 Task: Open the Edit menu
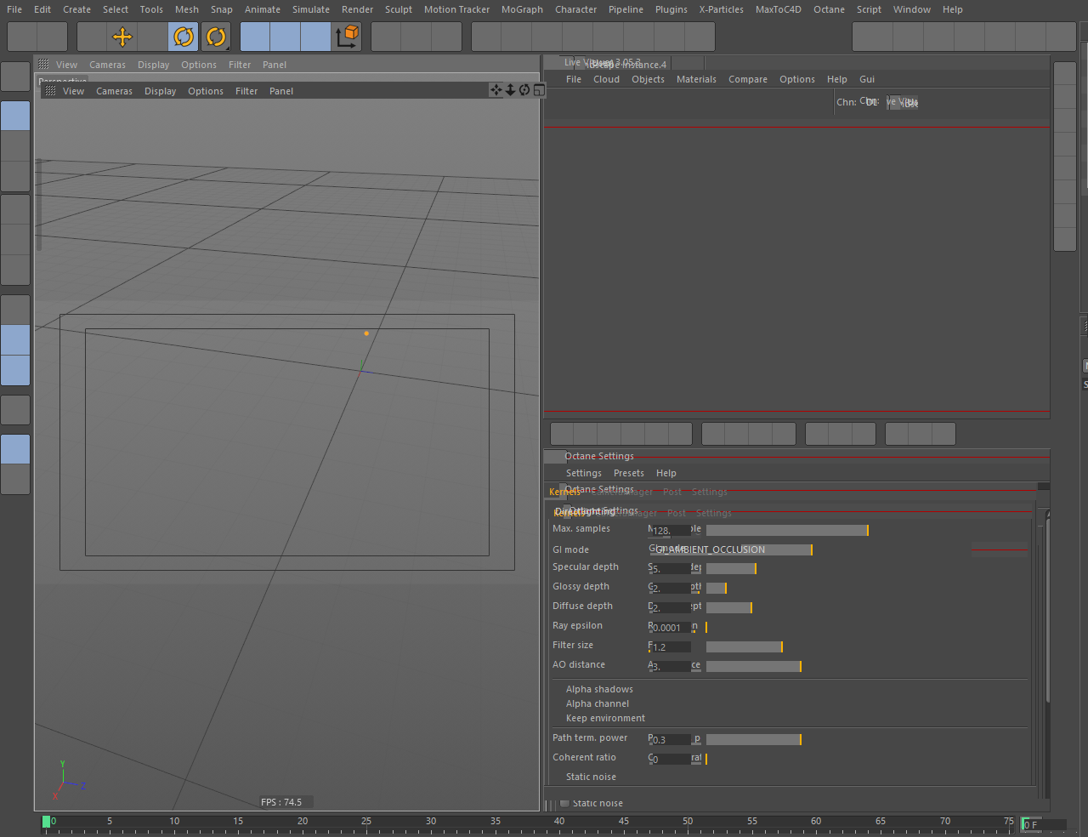point(42,9)
